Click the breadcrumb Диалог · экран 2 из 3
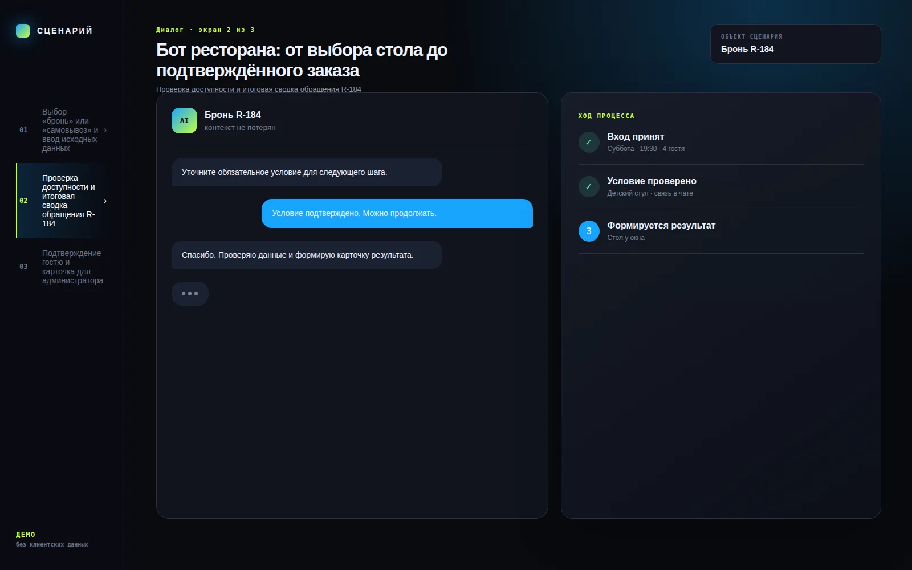 206,30
